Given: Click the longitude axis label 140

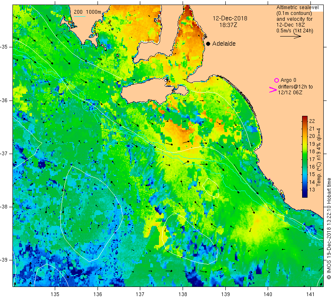Looking at the screenshot, I should pyautogui.click(x=268, y=294).
